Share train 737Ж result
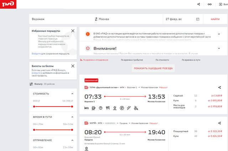Viewport: 228px width, 151px height. click(219, 87)
